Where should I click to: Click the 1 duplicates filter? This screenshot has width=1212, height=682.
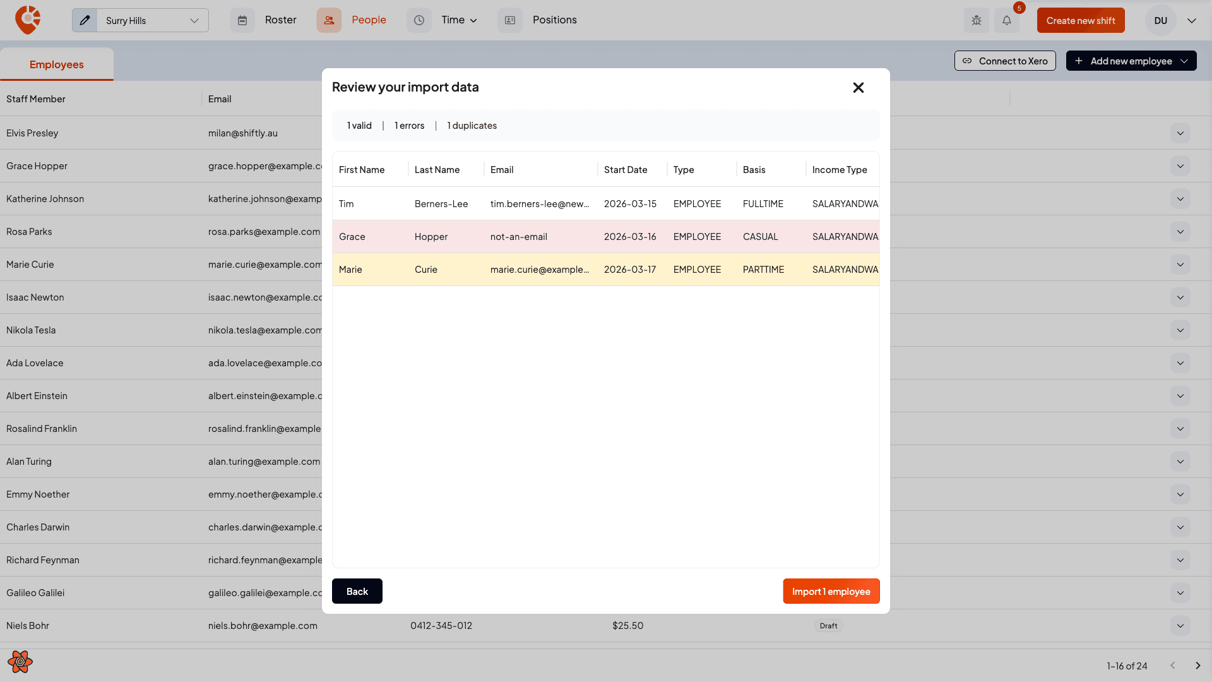click(x=472, y=126)
